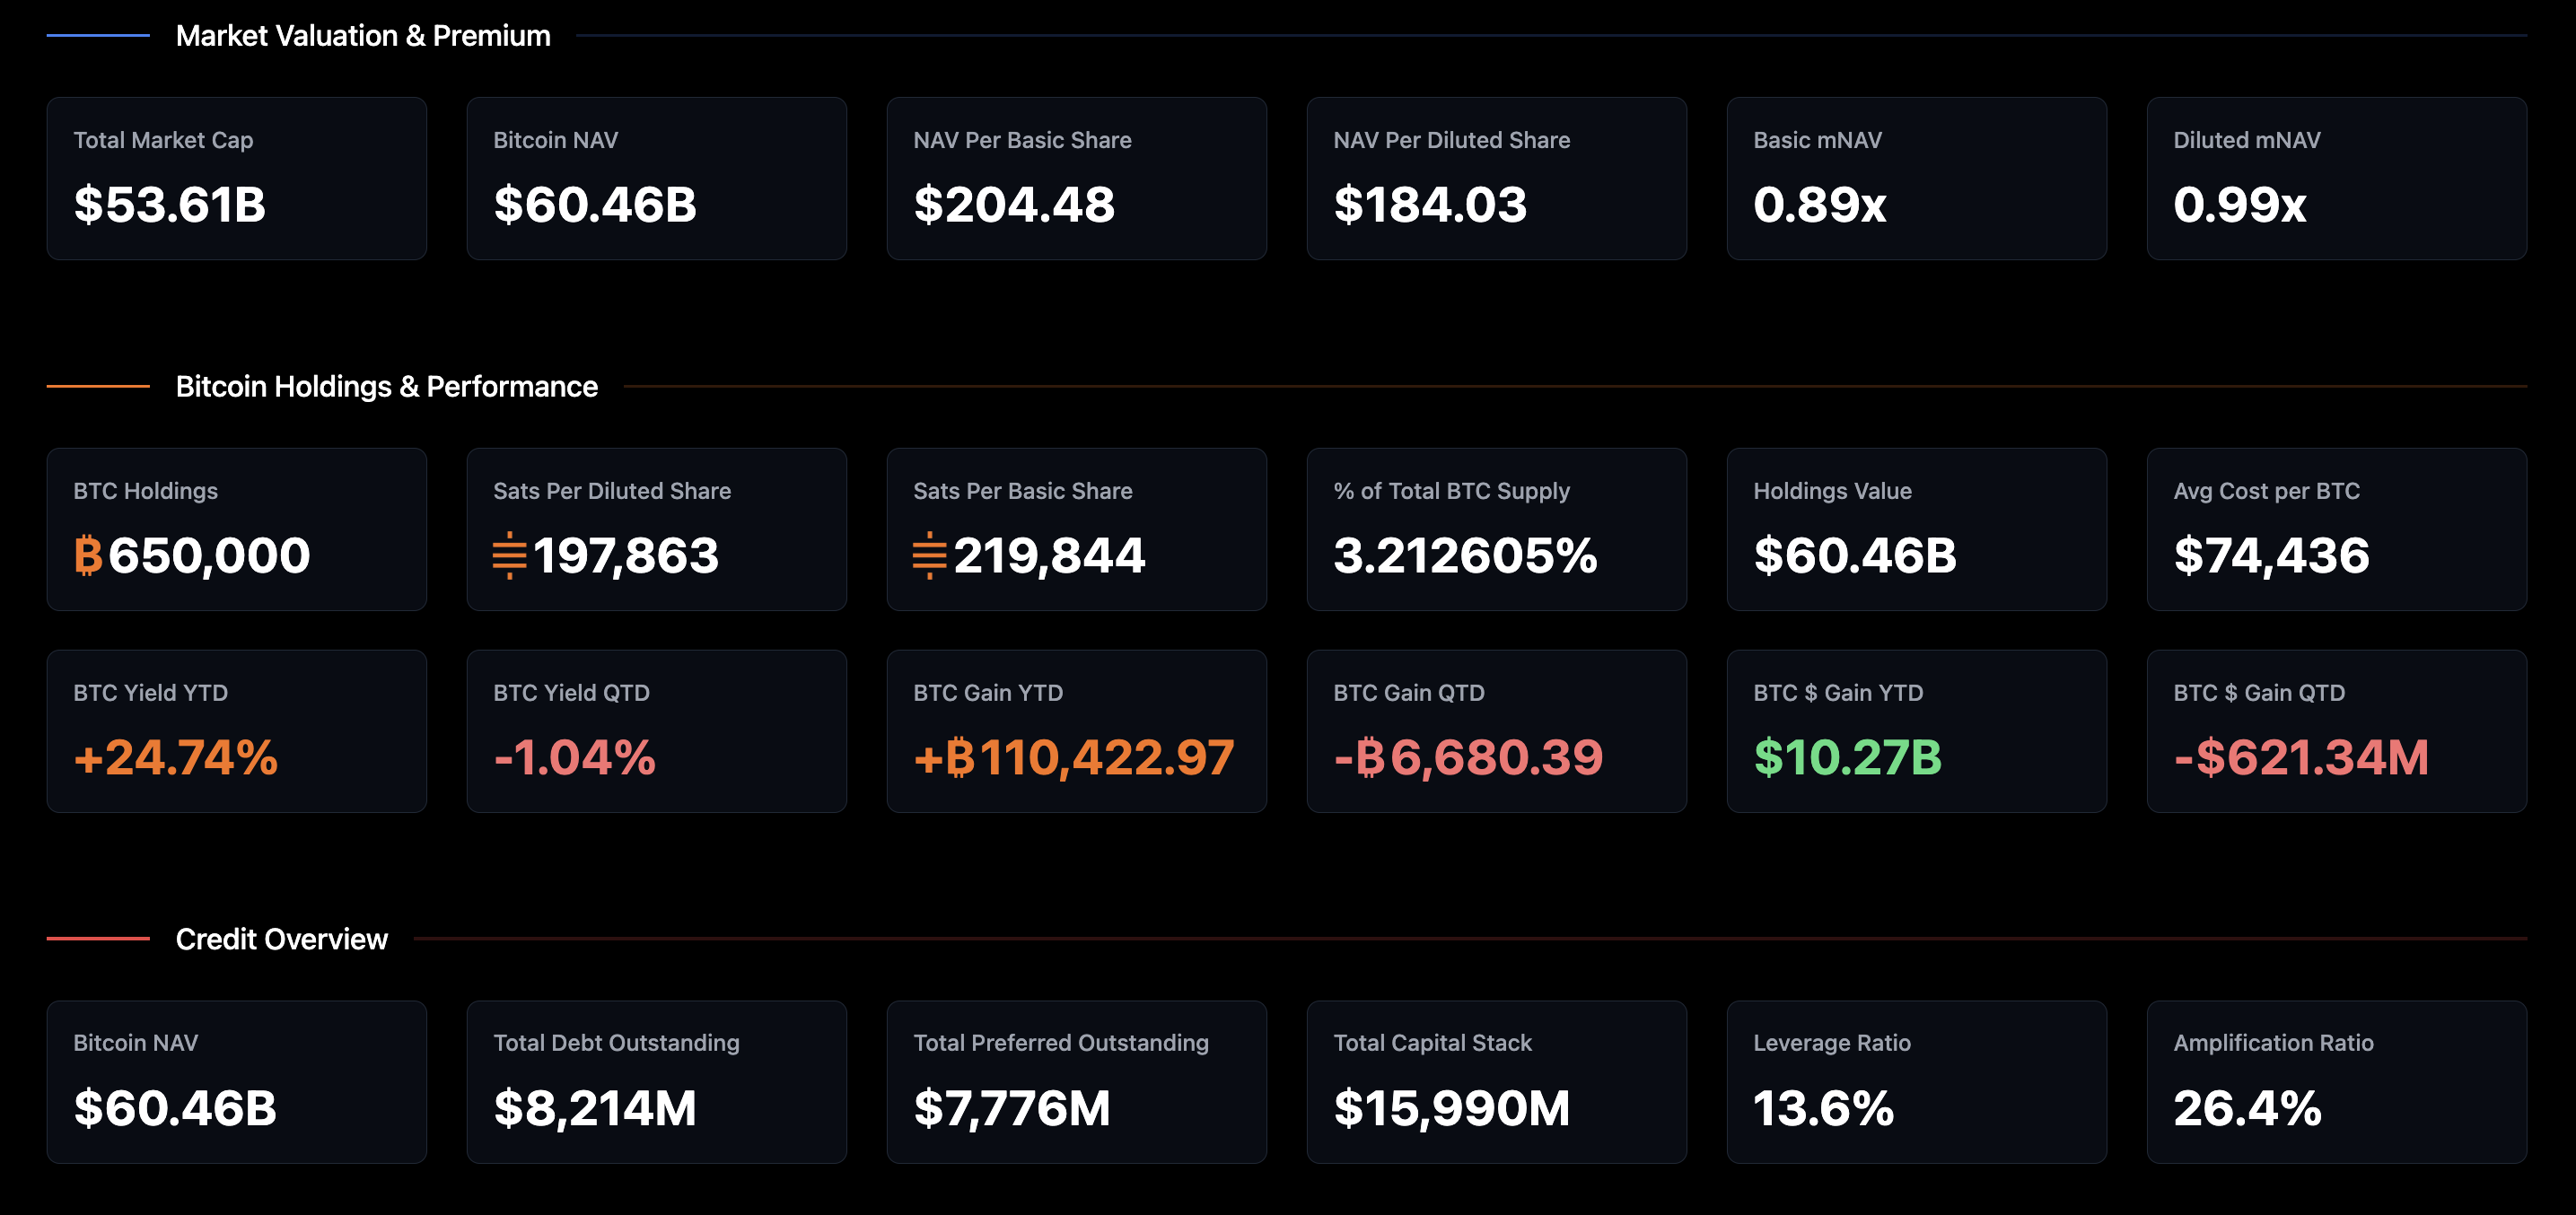
Task: Click the BTC Yield YTD card
Action: tap(236, 730)
